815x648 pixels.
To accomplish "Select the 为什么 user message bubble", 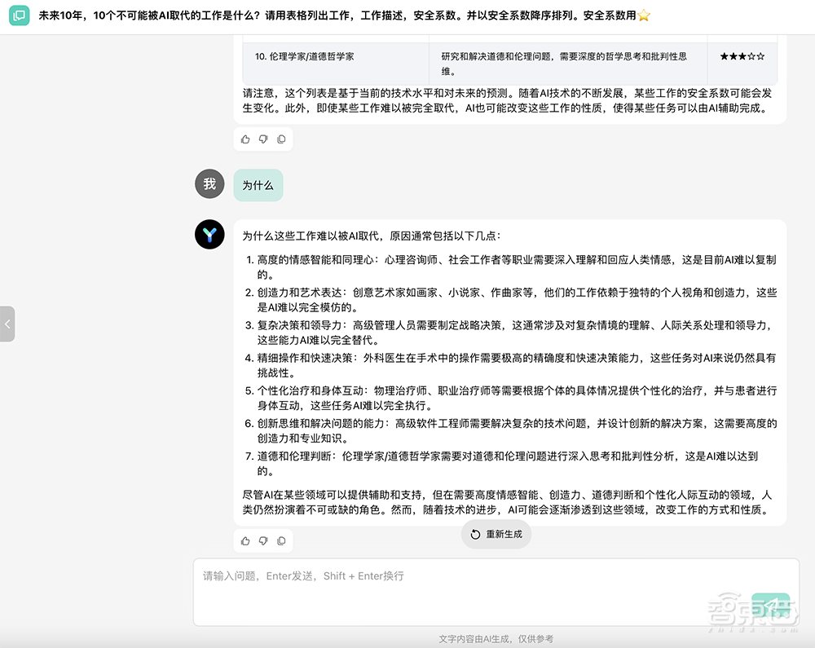I will tap(258, 185).
